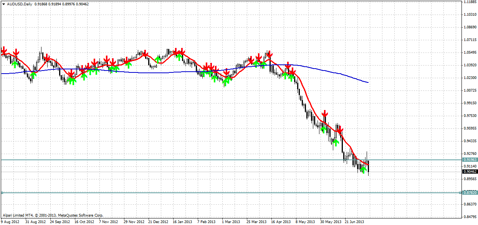Click the 1.05495 price axis label
This screenshot has height=225, width=478.
[470, 53]
